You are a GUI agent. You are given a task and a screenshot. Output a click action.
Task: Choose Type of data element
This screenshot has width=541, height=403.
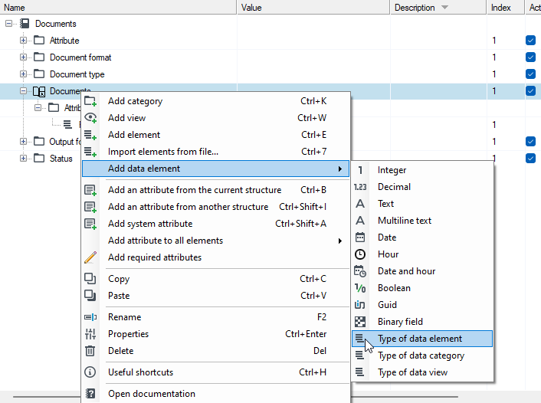coord(422,339)
